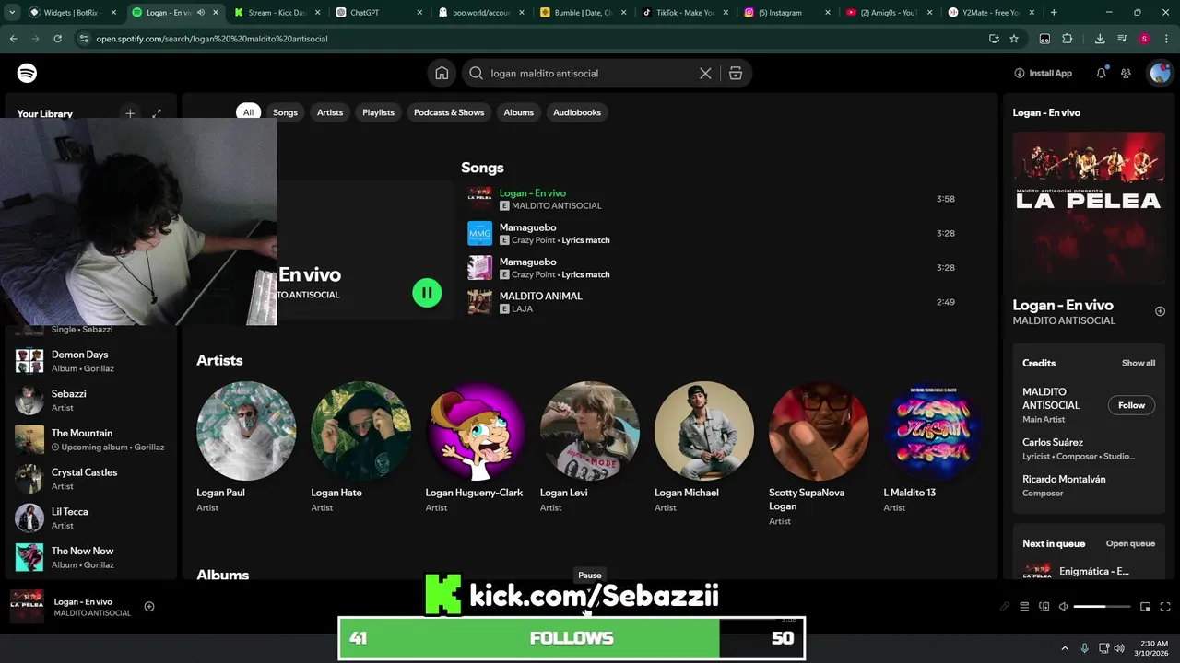Follow MALDITO ANTISOCIAL in the Credits card

point(1131,405)
